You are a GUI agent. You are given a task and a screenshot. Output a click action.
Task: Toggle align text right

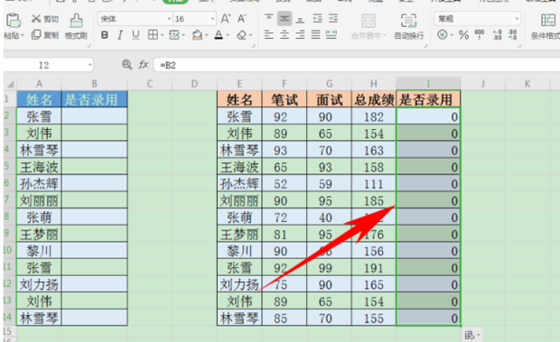(300, 34)
